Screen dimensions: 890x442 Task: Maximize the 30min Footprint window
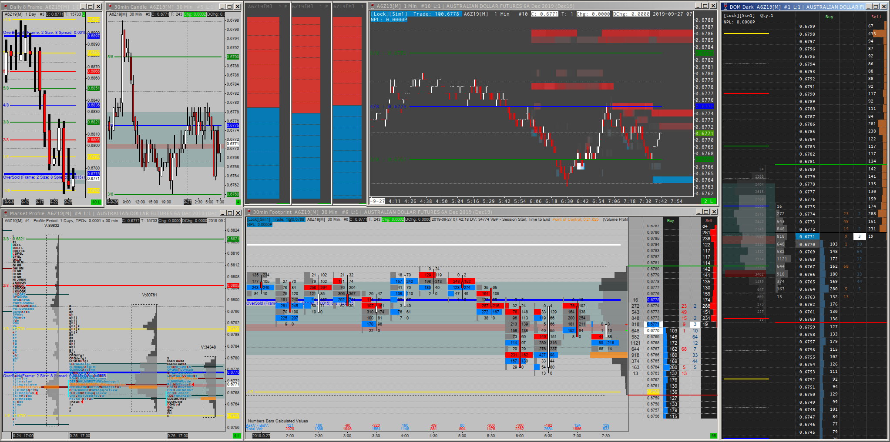click(x=705, y=212)
